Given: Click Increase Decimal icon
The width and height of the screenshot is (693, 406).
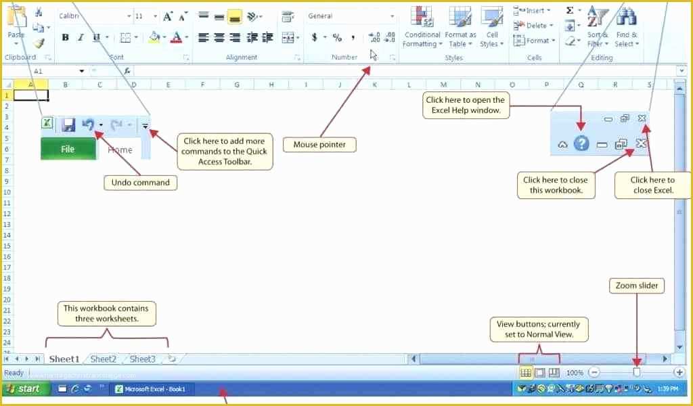Looking at the screenshot, I should tap(374, 37).
